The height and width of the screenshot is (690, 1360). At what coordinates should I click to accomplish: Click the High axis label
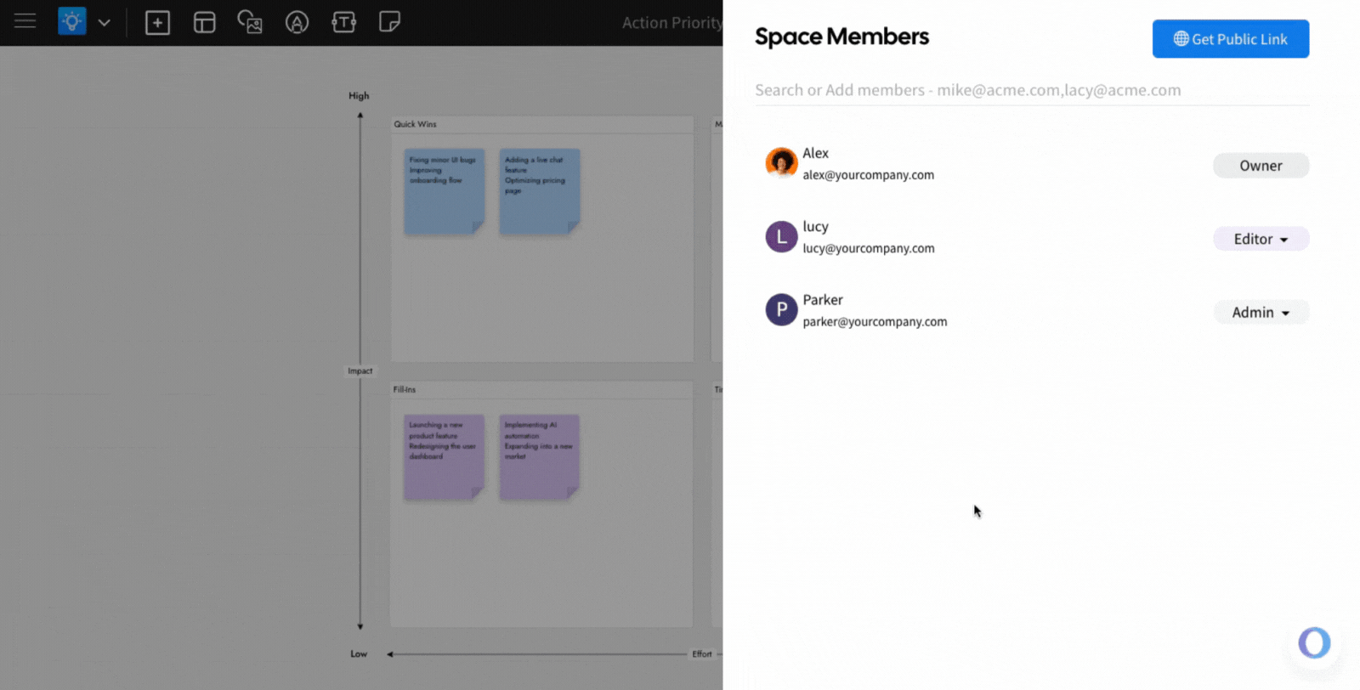click(x=359, y=96)
